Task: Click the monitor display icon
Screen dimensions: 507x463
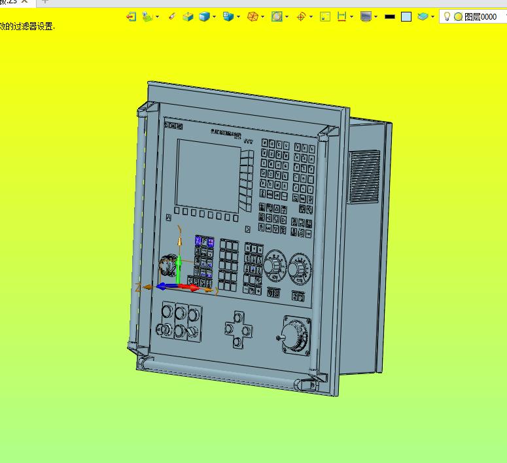Action: pyautogui.click(x=366, y=16)
